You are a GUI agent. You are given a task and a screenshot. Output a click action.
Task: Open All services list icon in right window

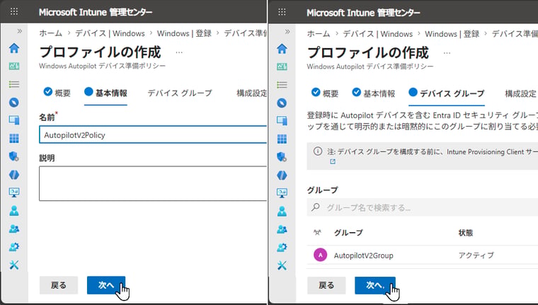(282, 84)
